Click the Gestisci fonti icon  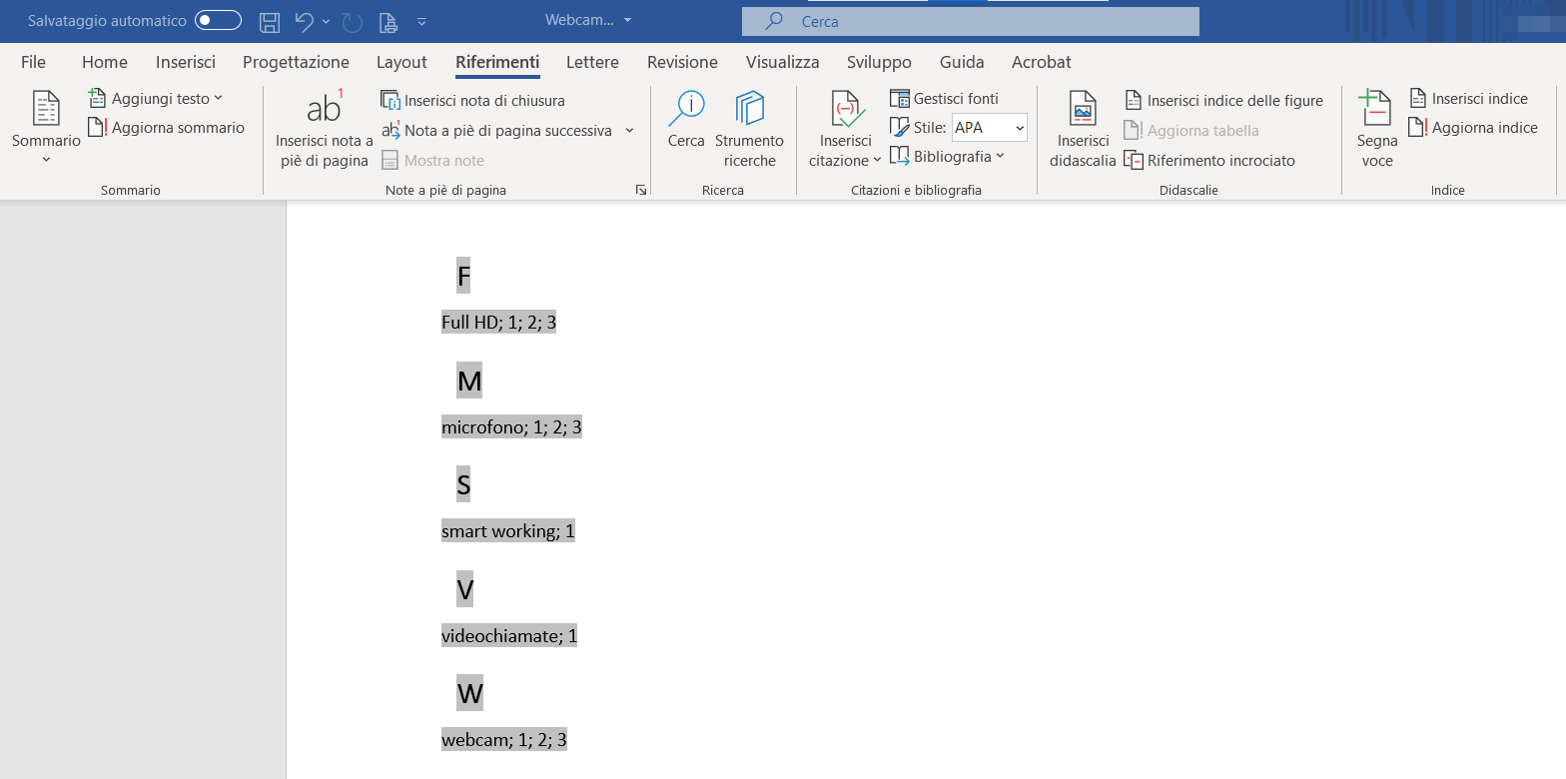[900, 99]
